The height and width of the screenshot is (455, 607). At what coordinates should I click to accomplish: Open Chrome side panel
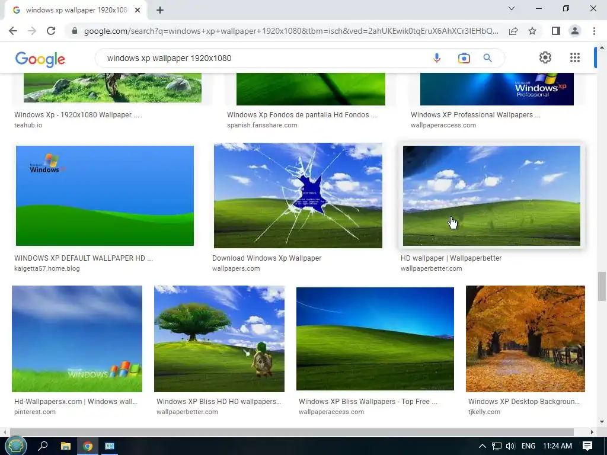556,31
